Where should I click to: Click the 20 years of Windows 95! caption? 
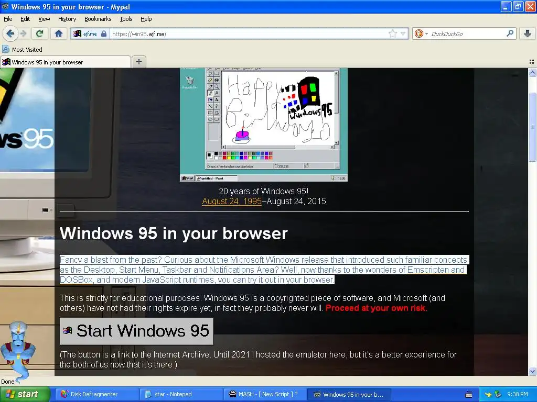click(263, 191)
